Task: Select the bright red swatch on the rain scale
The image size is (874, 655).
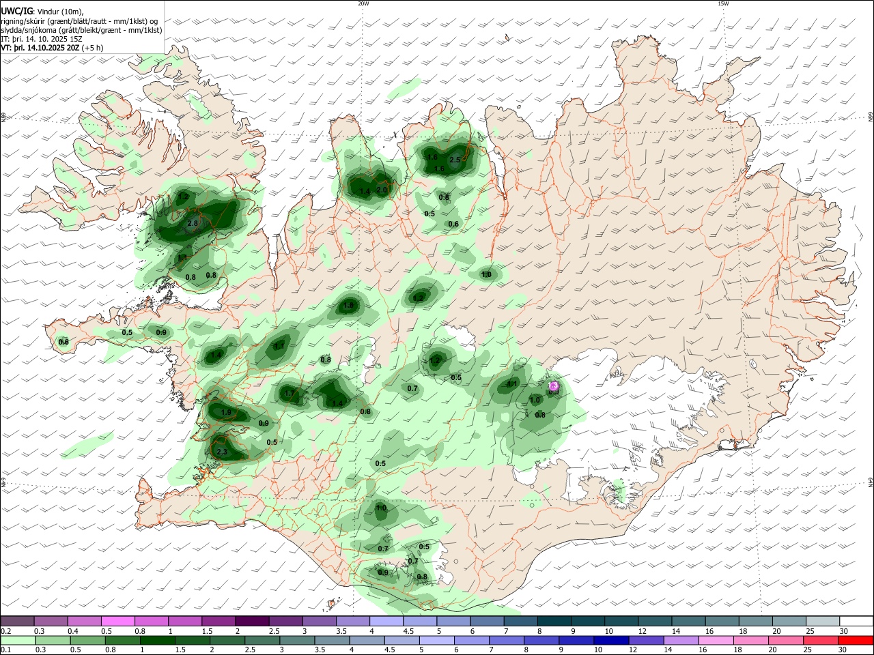Action: [x=856, y=640]
